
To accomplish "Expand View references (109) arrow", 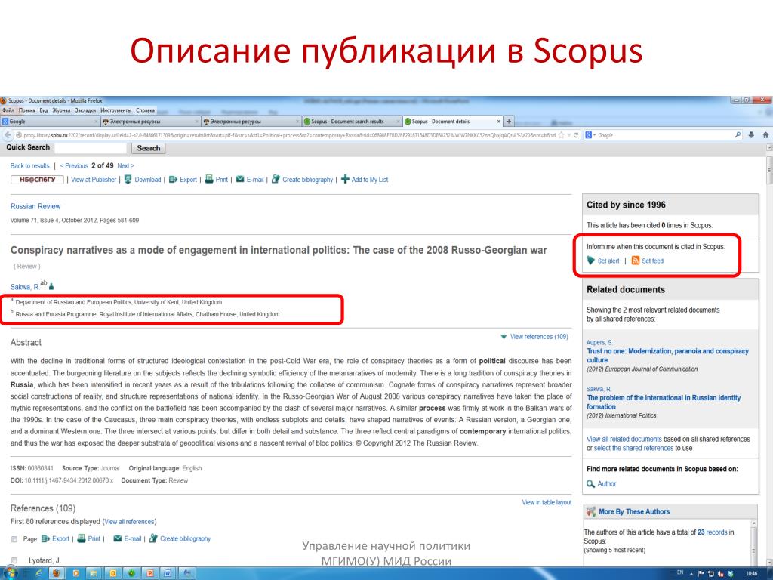I will (x=504, y=337).
